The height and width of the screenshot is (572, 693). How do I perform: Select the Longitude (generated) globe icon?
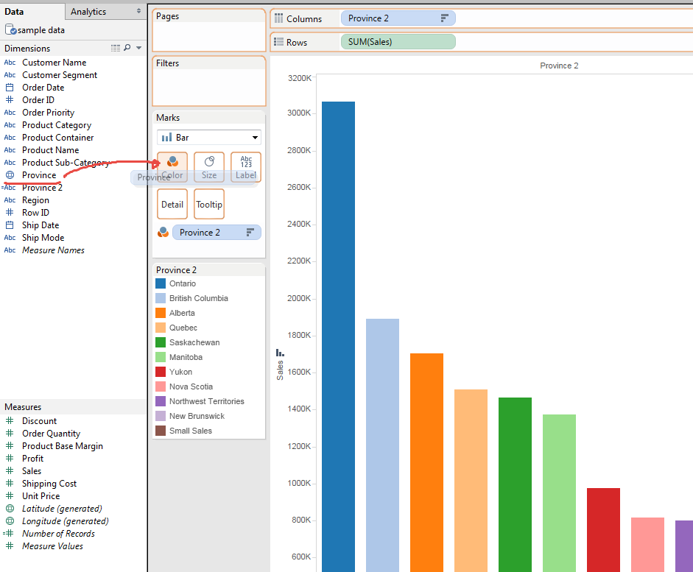click(10, 520)
